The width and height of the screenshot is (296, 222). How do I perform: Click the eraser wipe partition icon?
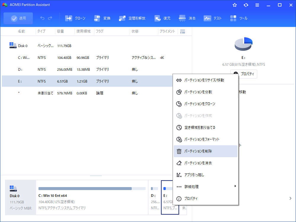(x=179, y=163)
